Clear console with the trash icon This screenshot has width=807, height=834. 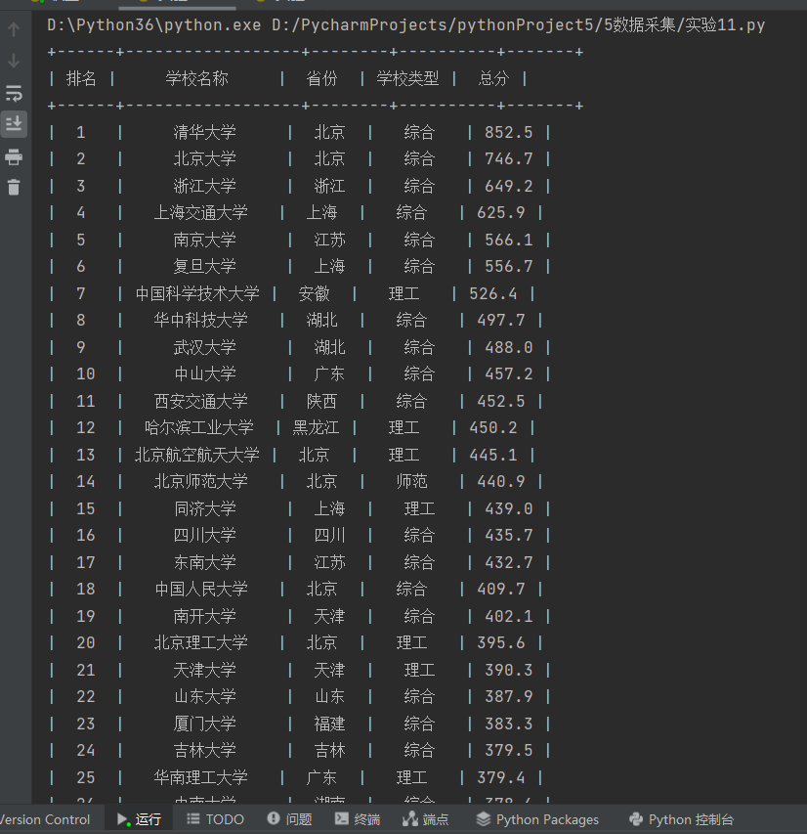tap(14, 187)
